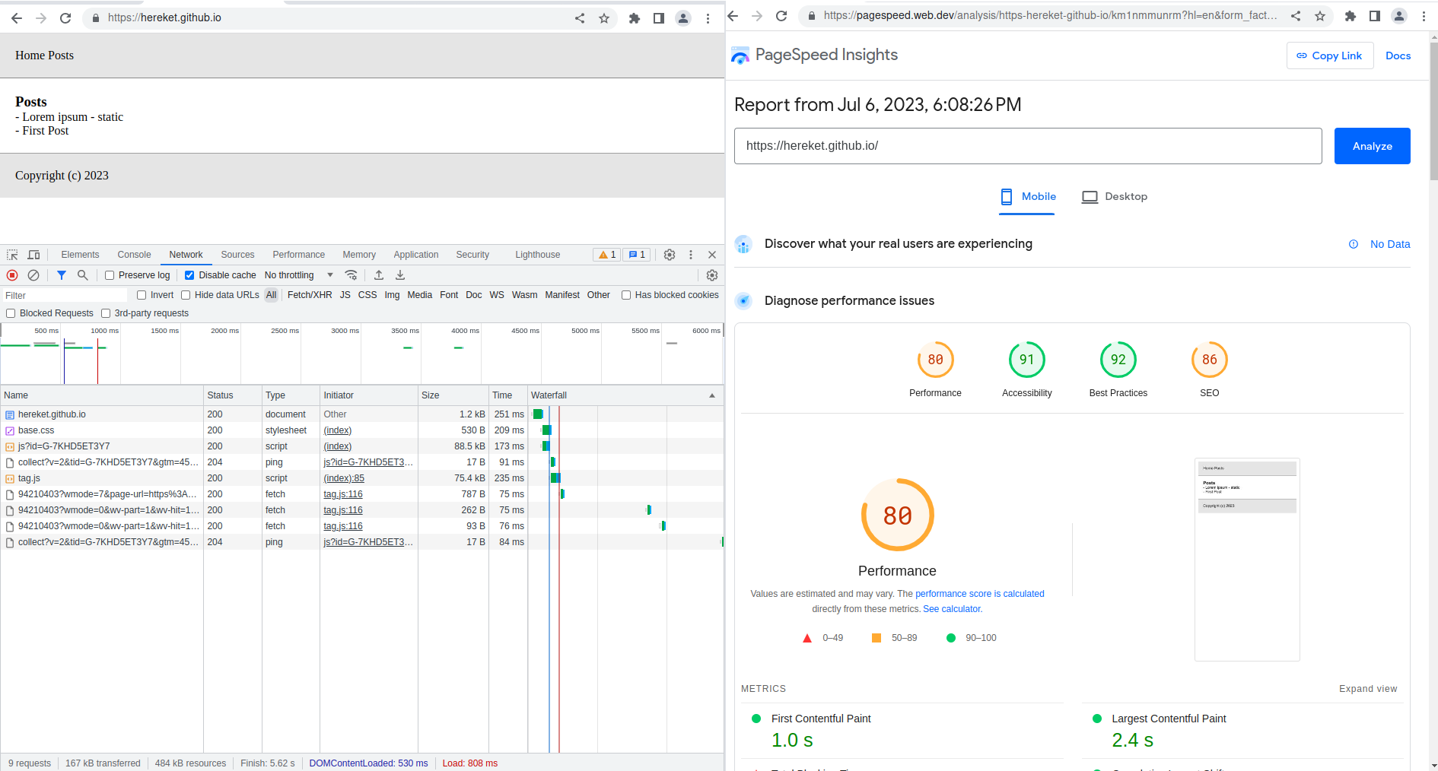Viewport: 1438px width, 771px height.
Task: Click the inspect element picker icon in DevTools
Action: (12, 255)
